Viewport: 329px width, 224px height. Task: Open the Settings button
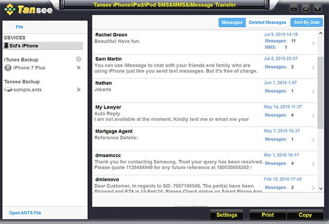(x=227, y=215)
